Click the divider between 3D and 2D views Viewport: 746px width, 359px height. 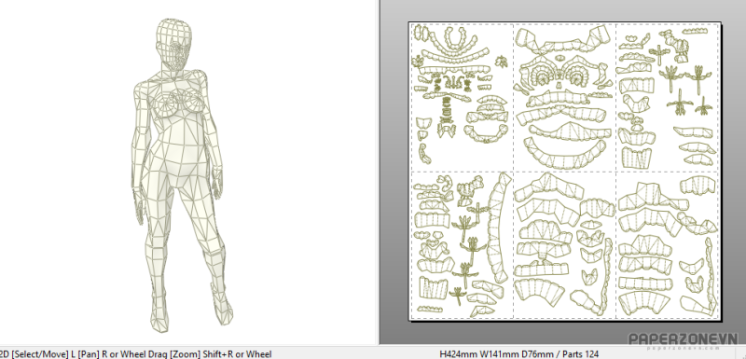(380, 173)
